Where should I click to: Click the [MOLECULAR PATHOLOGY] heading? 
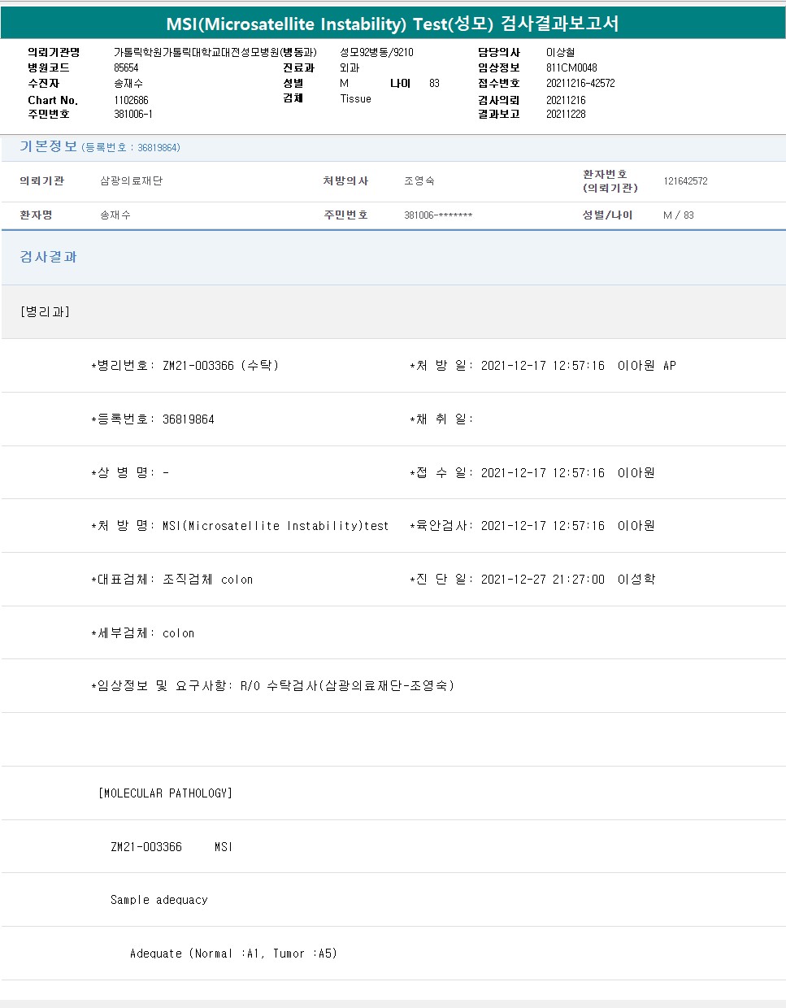[x=165, y=793]
